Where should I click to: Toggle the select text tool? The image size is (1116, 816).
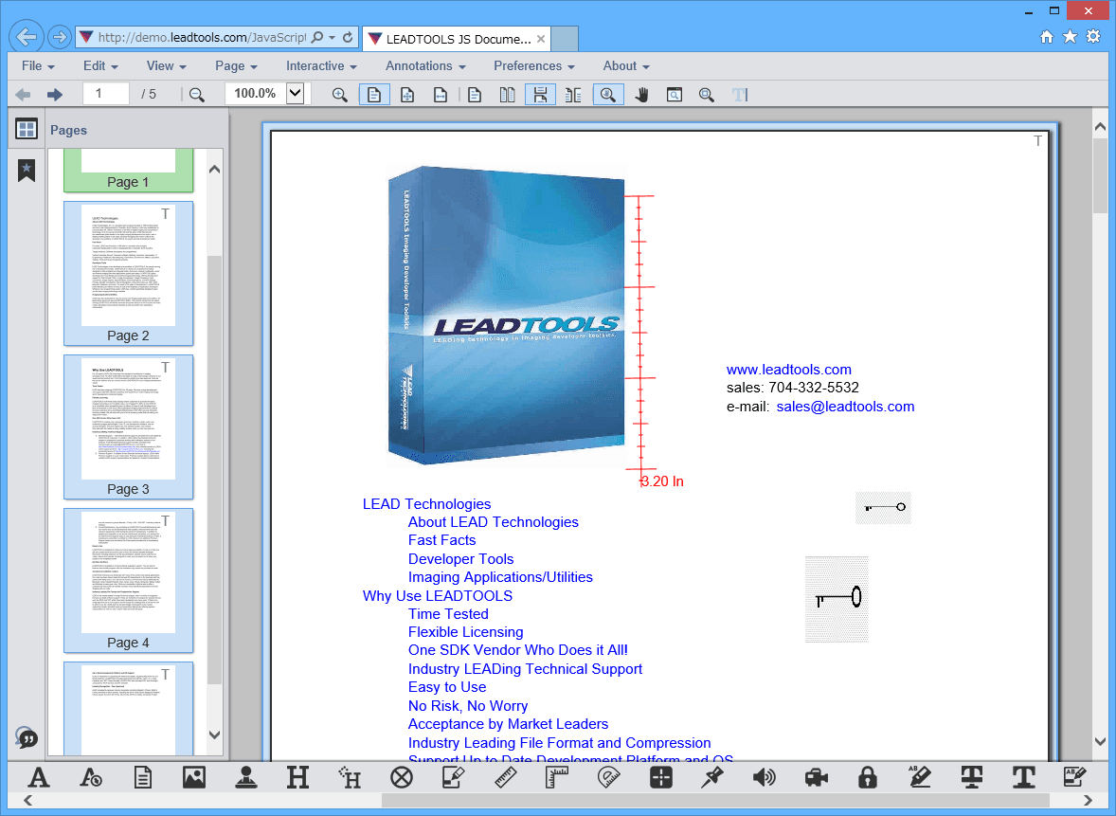(740, 95)
